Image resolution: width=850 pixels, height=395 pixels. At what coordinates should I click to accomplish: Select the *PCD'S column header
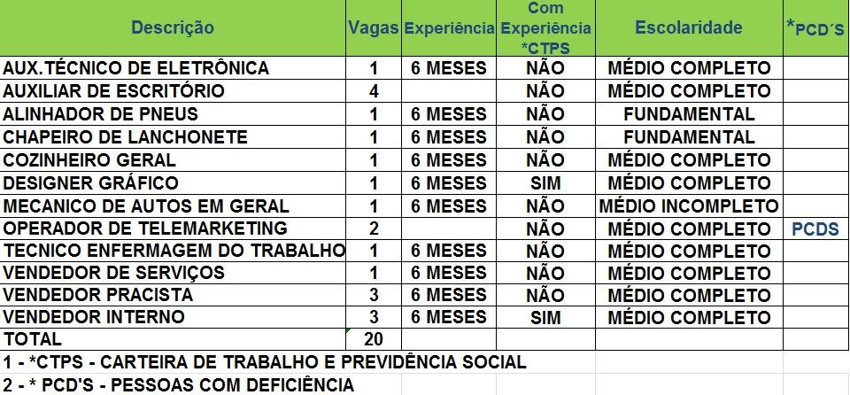(815, 28)
